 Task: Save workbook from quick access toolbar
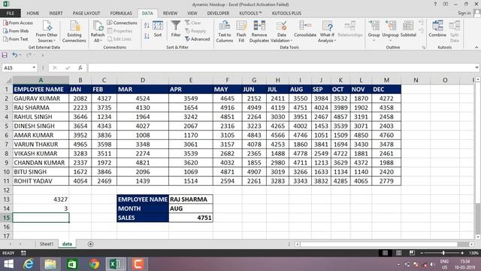click(x=5, y=55)
